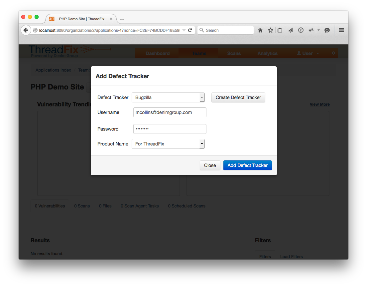367x286 pixels.
Task: Close the Add Defect Tracker dialog
Action: click(210, 165)
